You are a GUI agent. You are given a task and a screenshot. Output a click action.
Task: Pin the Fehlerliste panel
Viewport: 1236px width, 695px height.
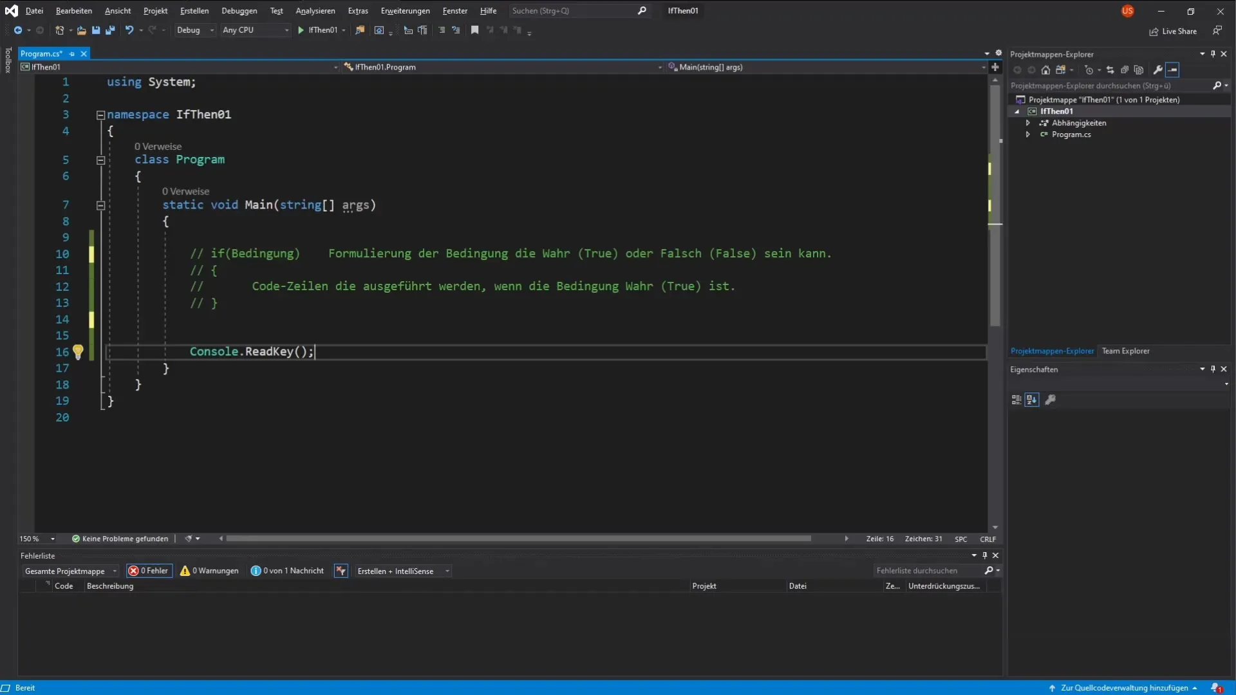pyautogui.click(x=984, y=555)
